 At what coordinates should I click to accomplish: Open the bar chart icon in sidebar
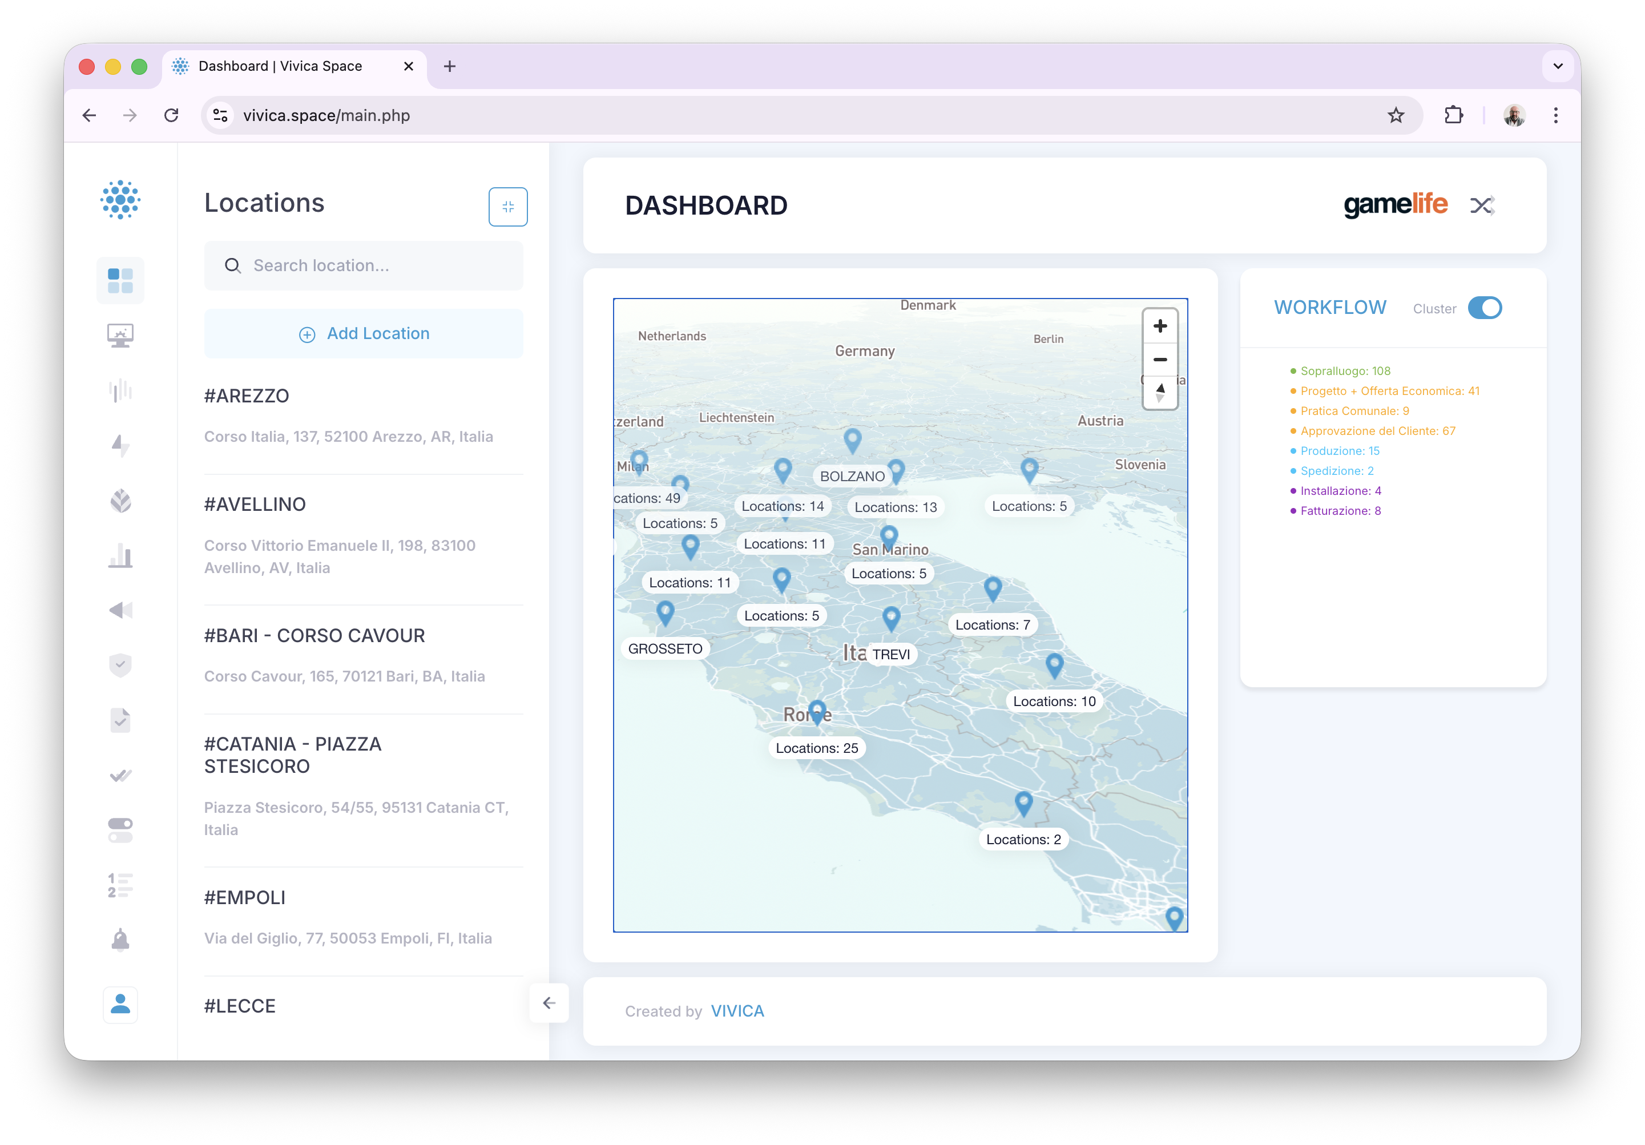[120, 555]
